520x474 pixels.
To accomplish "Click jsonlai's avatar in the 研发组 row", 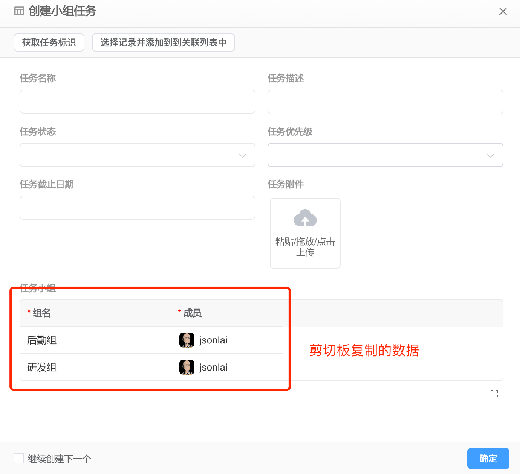I will tap(186, 367).
